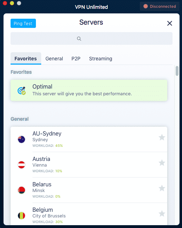The width and height of the screenshot is (182, 228).
Task: Click the server list scrollbar thumb
Action: point(177,71)
